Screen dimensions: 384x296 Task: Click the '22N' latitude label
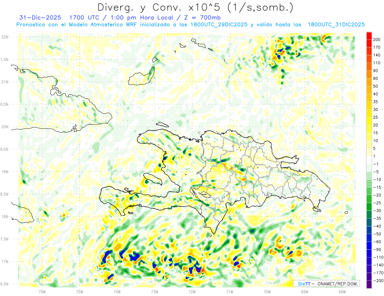click(x=5, y=37)
